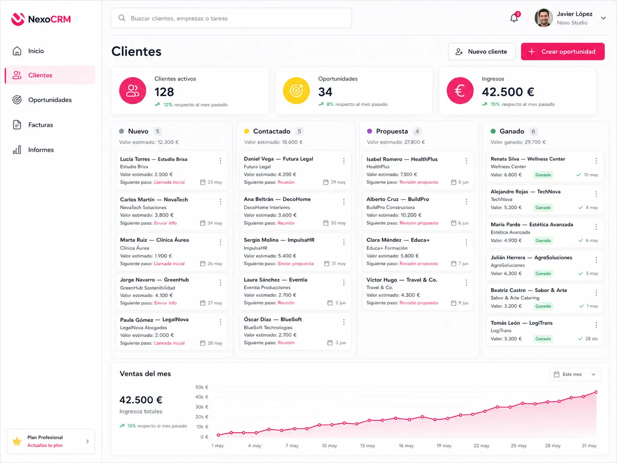Open Facturas in sidebar

[50, 125]
